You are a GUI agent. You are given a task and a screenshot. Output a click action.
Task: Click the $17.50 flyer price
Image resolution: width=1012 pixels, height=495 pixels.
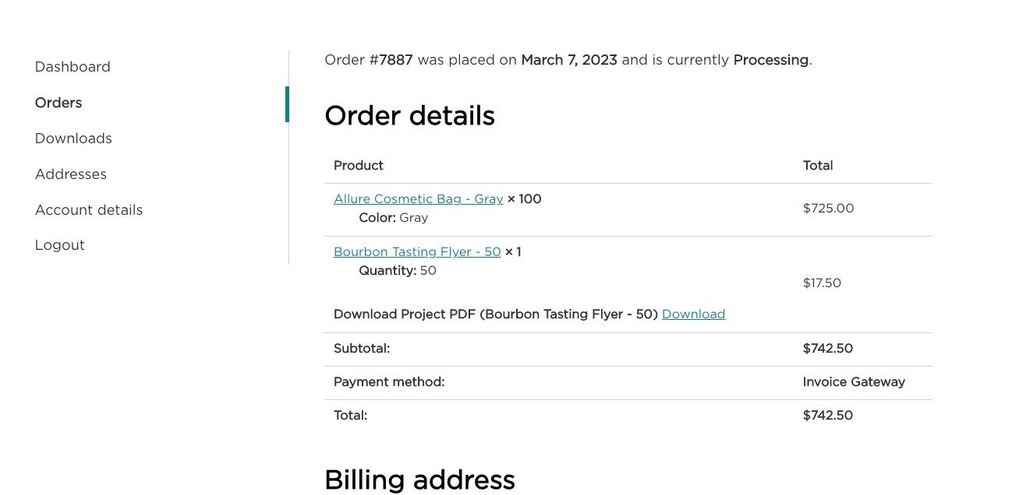coord(822,283)
